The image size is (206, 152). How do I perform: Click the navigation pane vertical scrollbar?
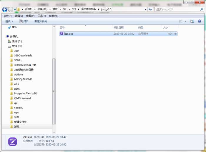pos(54,88)
